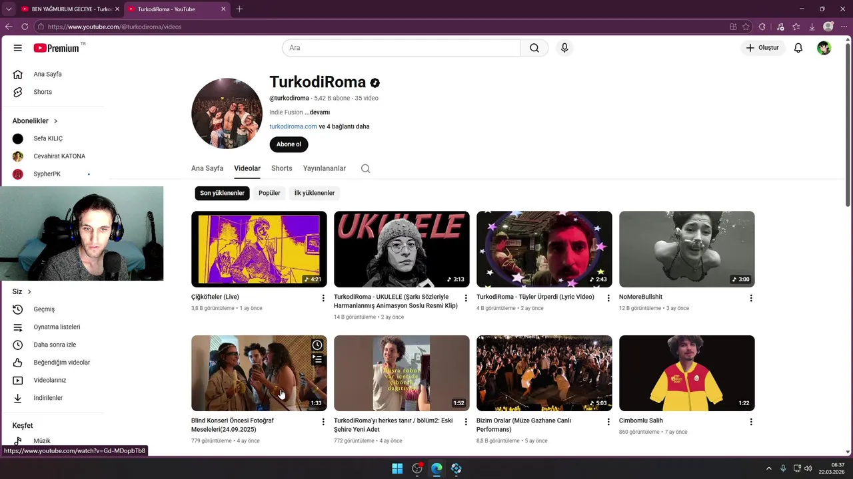
Task: Open the ve 4 bağlantı daha links
Action: coord(344,126)
